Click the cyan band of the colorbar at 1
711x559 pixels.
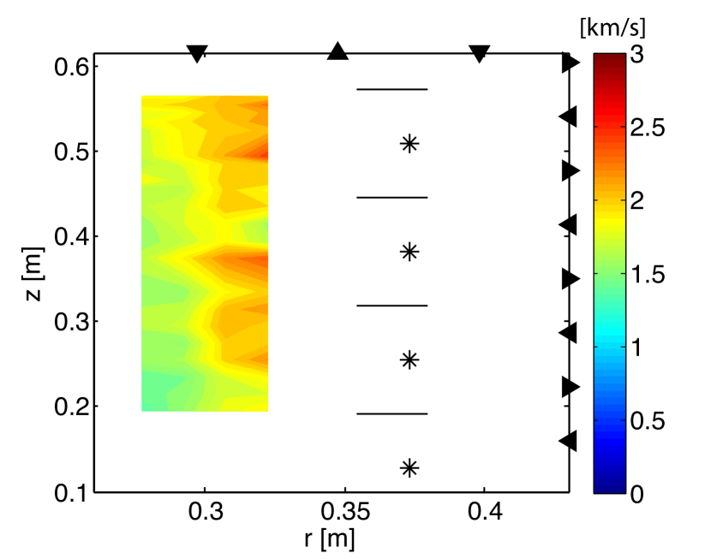point(609,347)
